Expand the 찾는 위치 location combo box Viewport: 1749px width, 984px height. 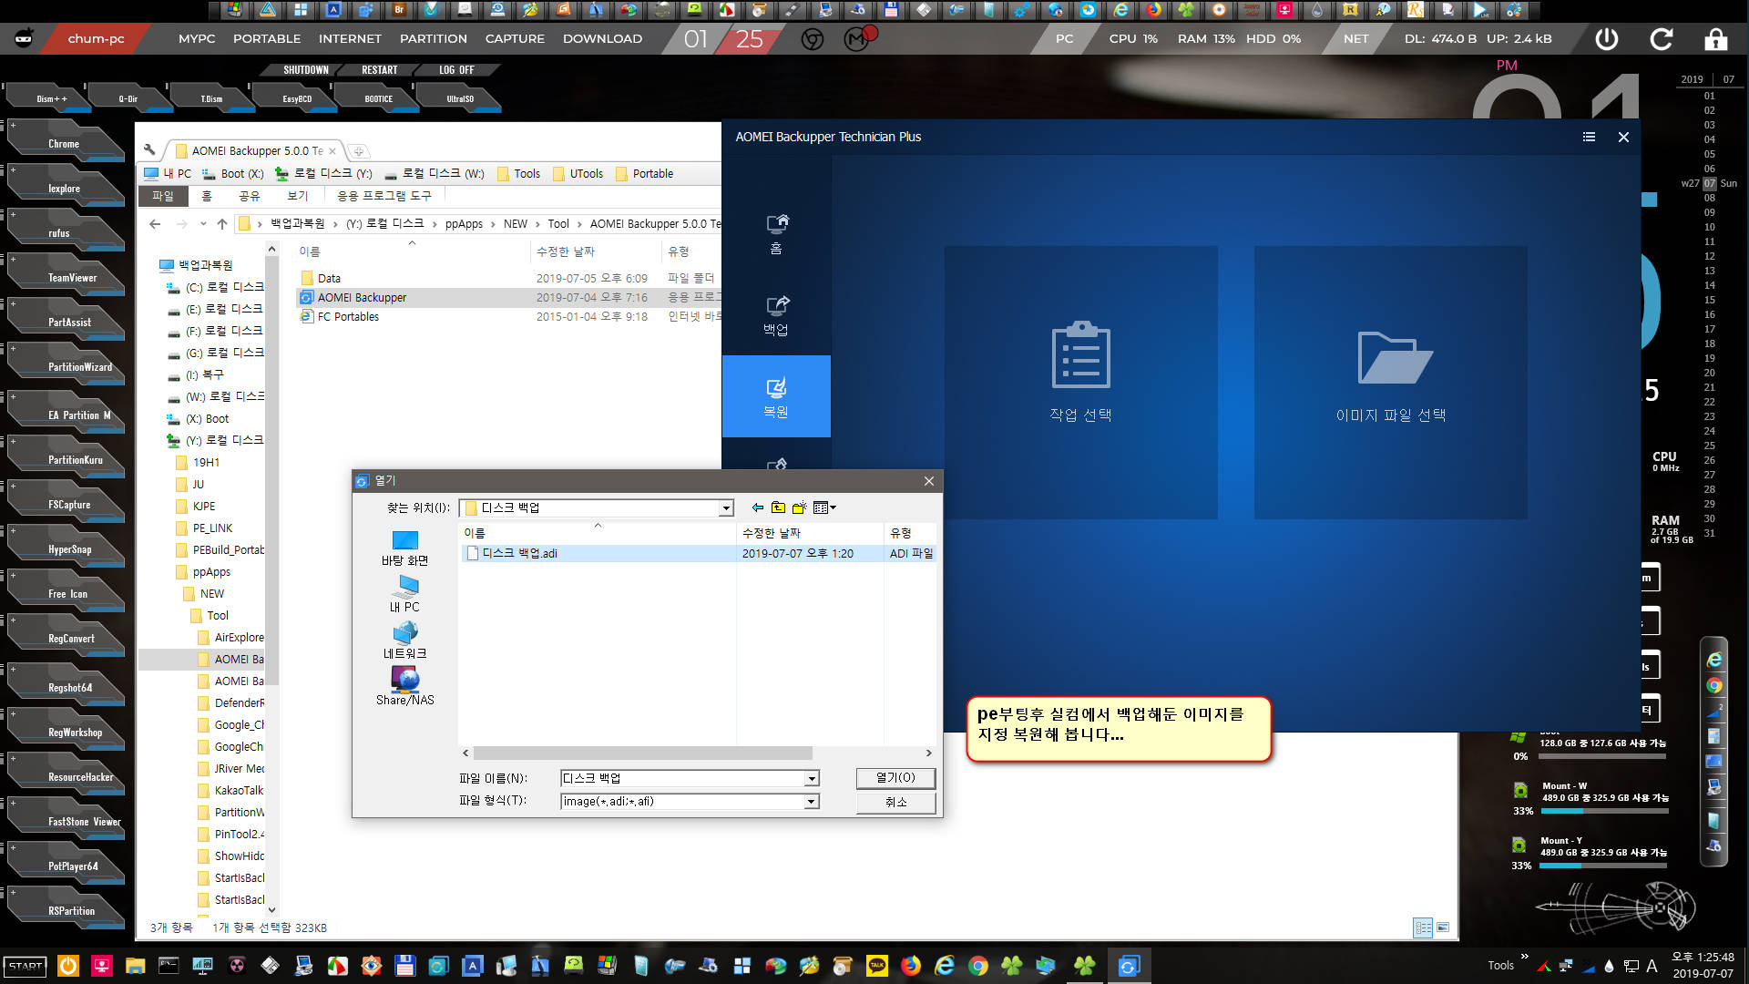click(x=726, y=508)
